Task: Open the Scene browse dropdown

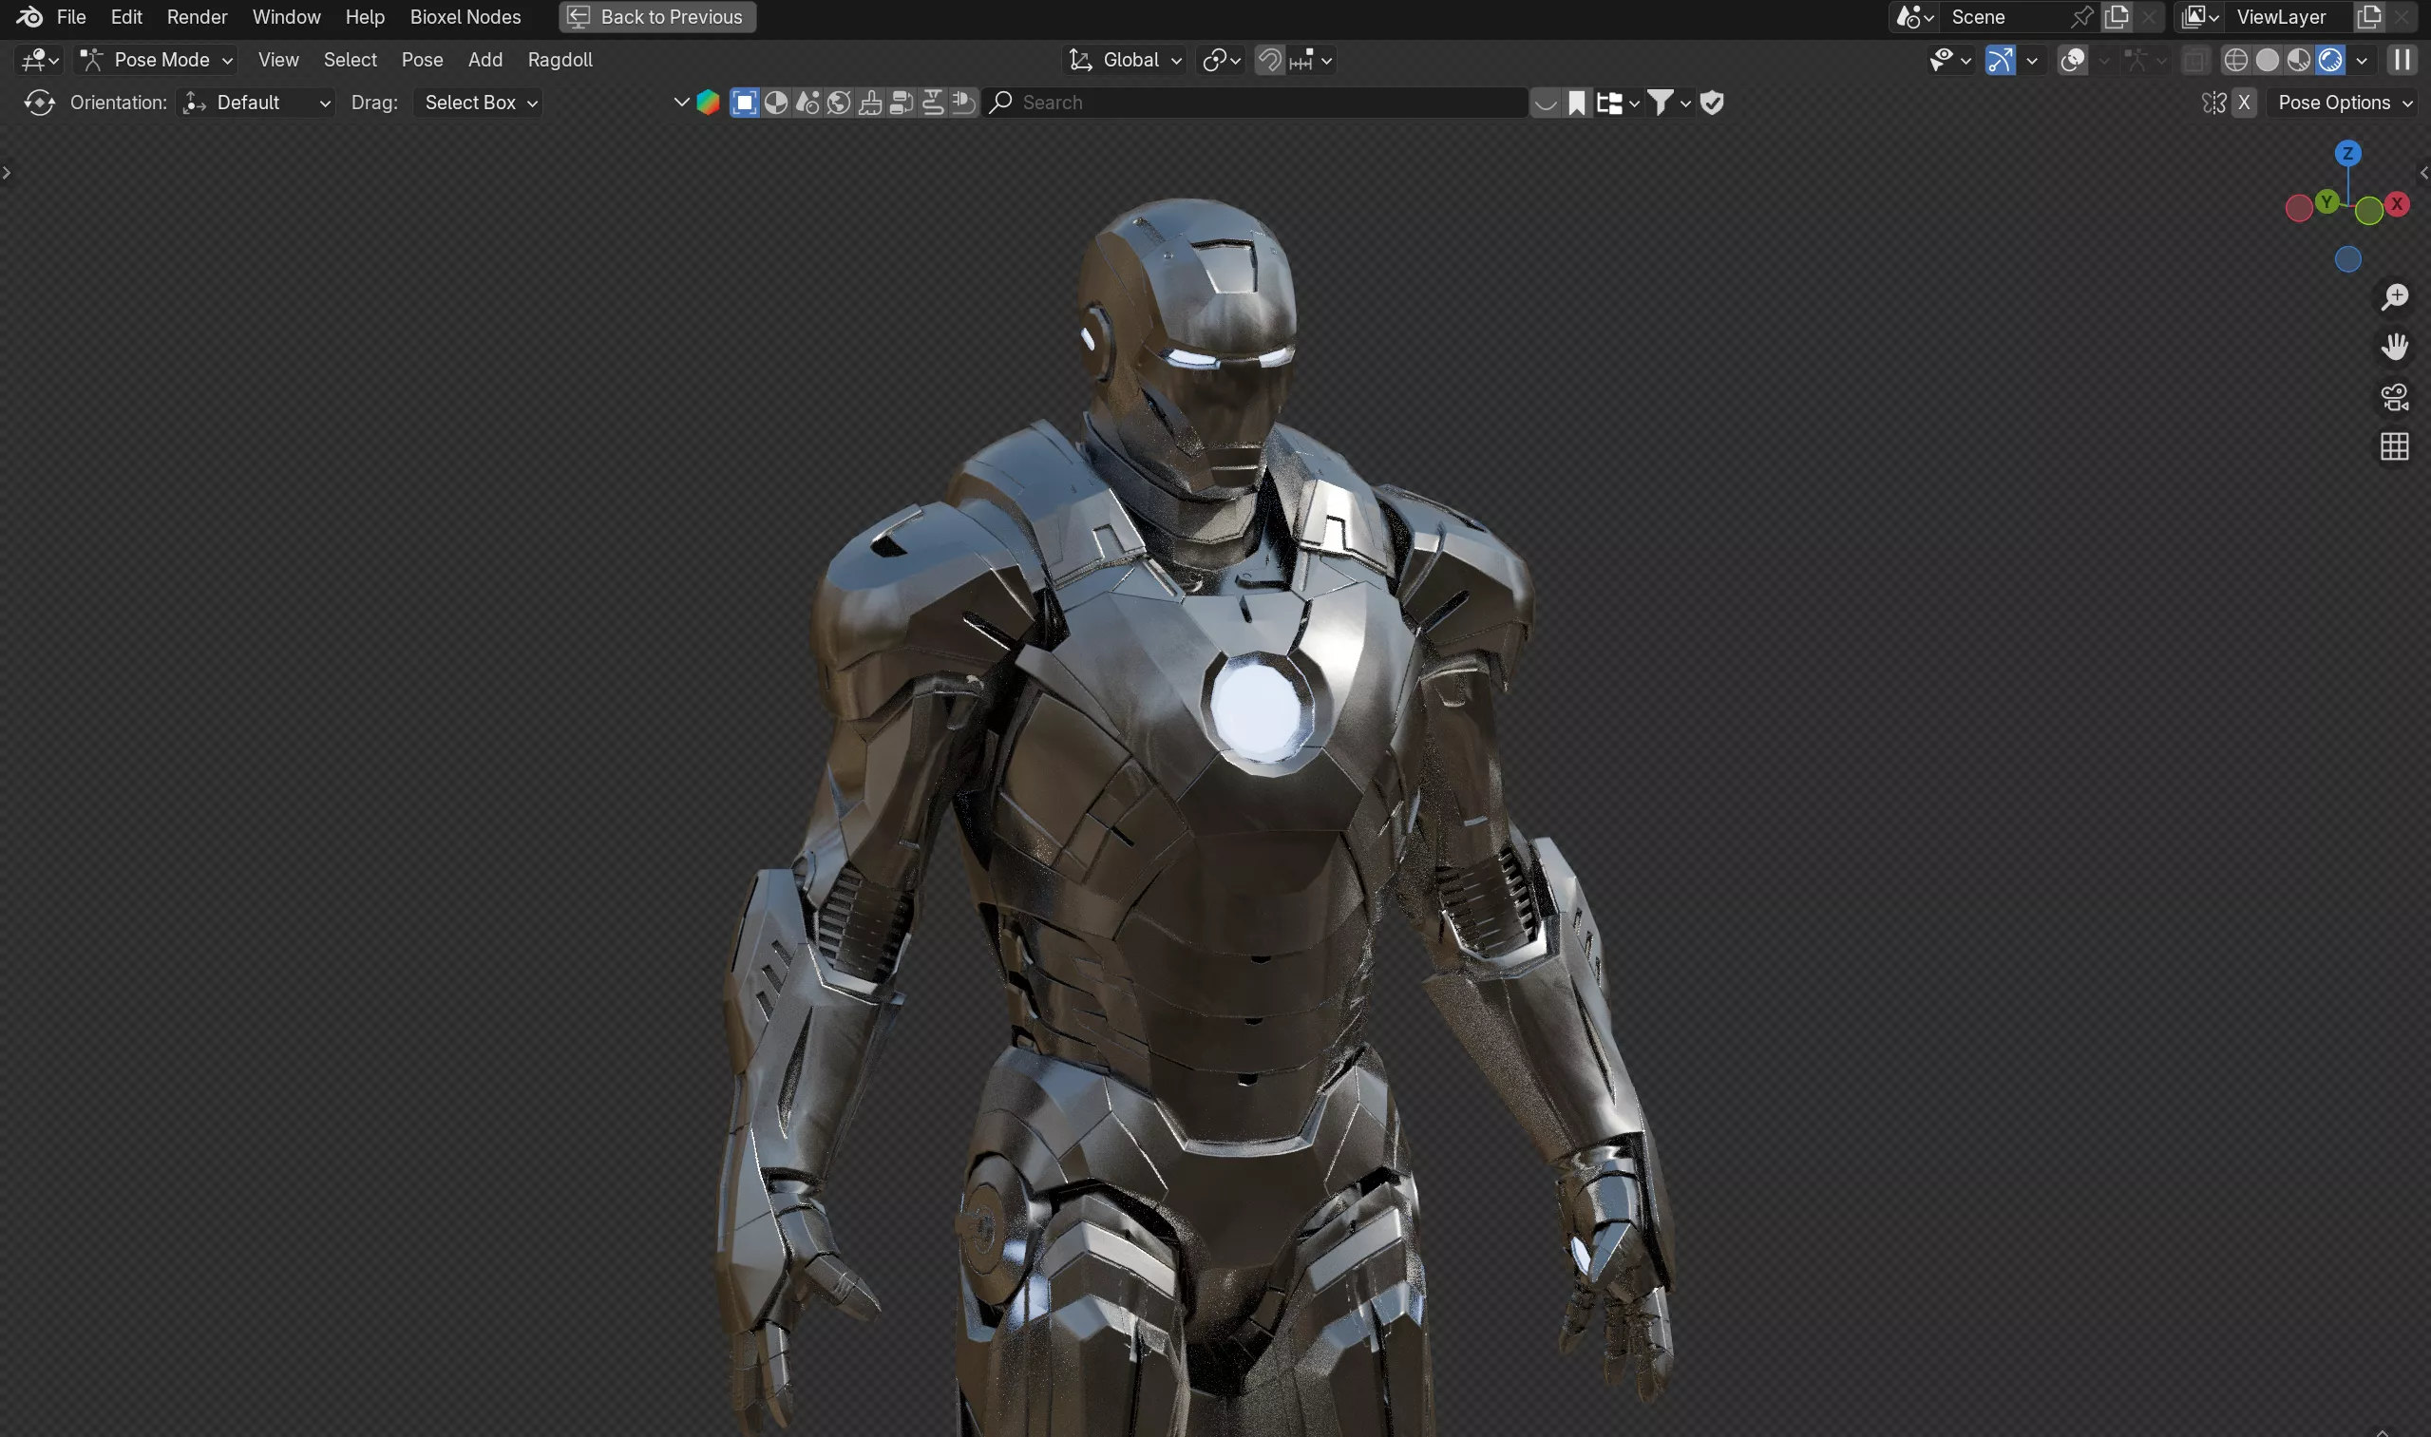Action: coord(1914,16)
